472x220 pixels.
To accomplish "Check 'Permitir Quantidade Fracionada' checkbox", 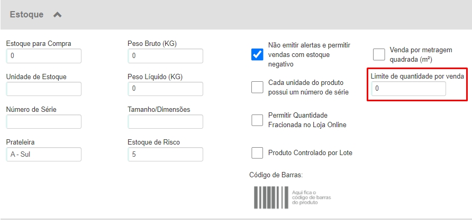I will pos(257,120).
